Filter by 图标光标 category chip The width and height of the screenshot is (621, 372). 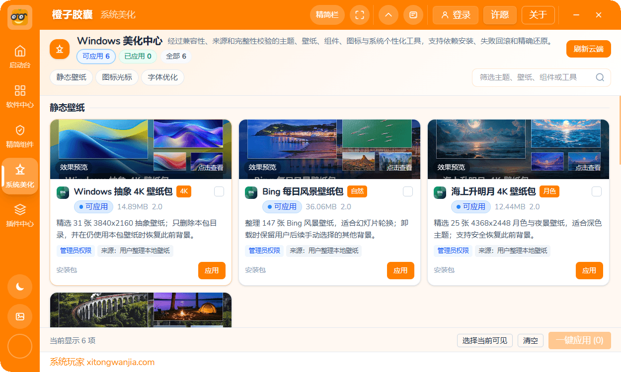coord(117,77)
